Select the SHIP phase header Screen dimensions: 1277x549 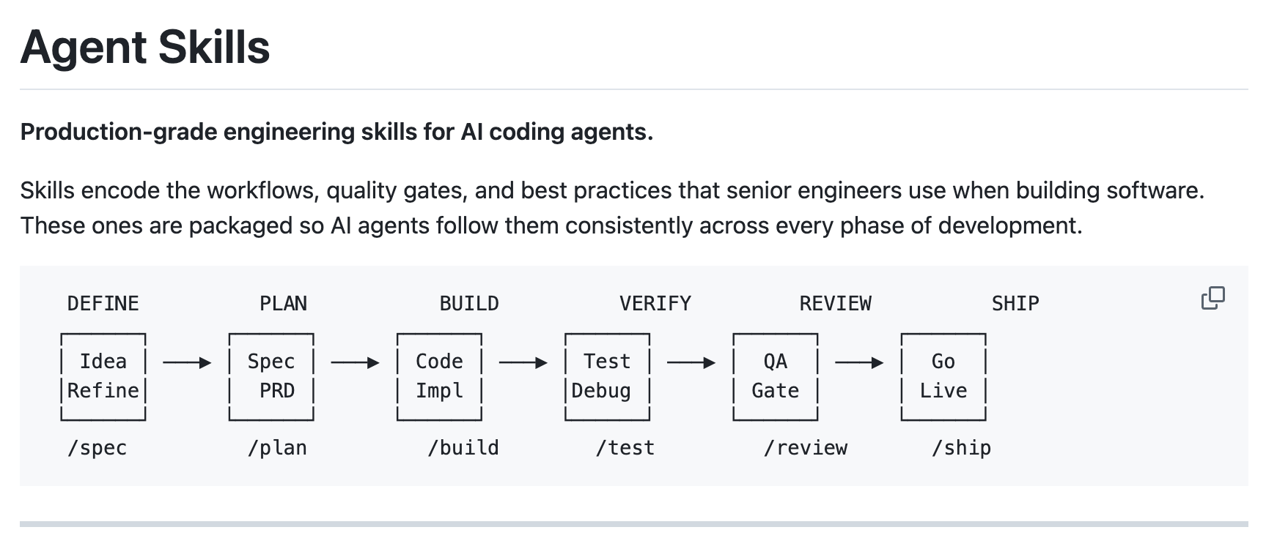click(1017, 302)
